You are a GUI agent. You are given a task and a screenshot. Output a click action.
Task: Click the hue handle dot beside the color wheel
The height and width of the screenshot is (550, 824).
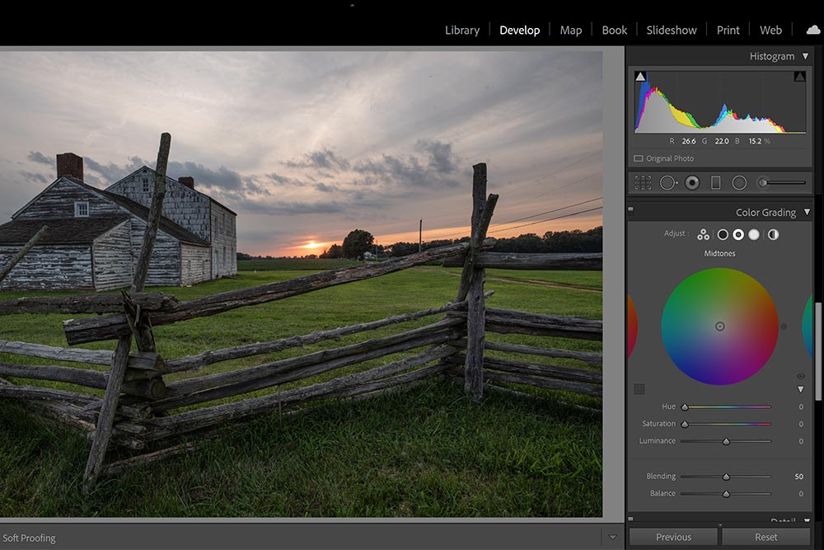784,327
